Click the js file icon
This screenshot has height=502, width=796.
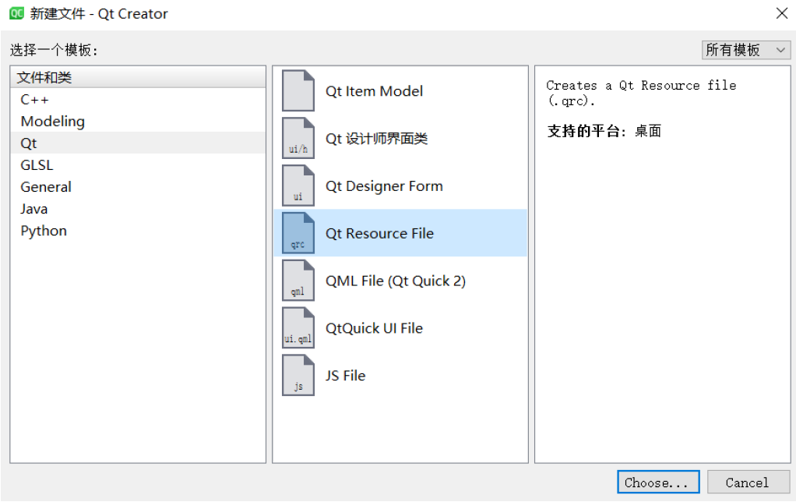[298, 376]
